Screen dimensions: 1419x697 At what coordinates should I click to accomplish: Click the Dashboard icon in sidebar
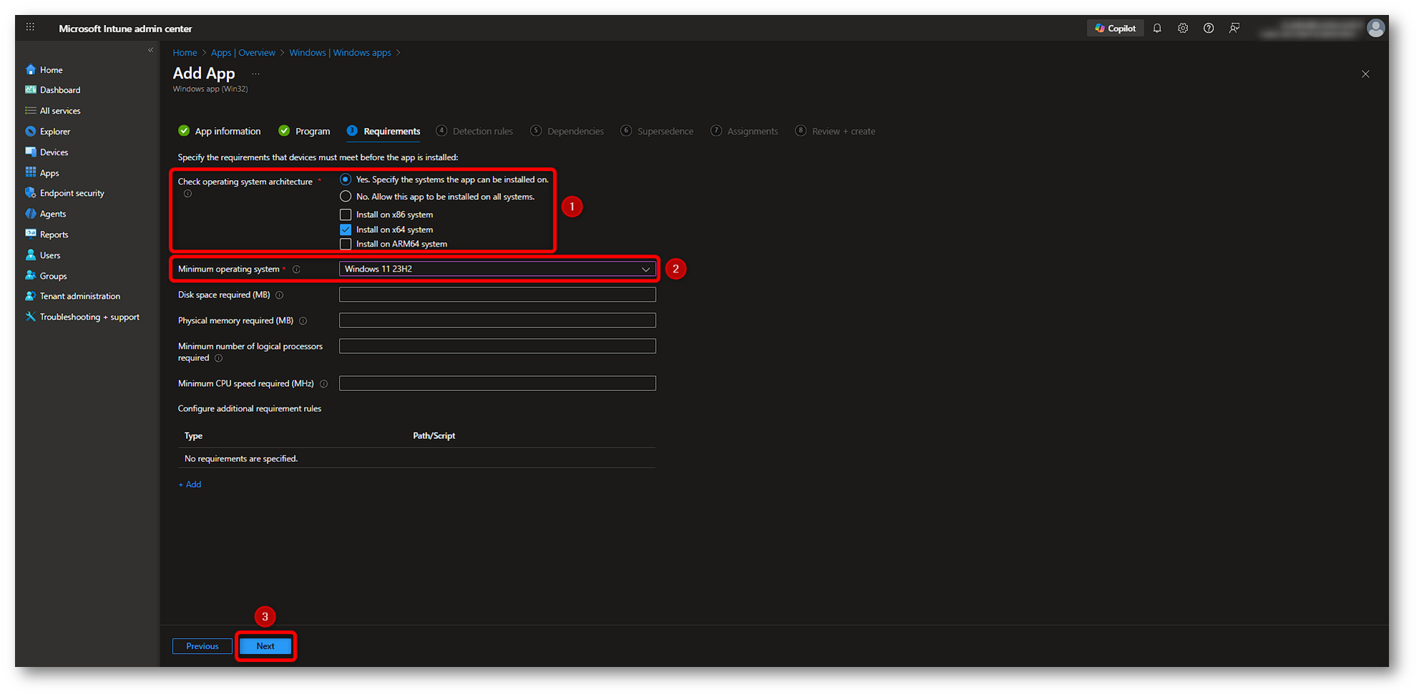tap(31, 90)
